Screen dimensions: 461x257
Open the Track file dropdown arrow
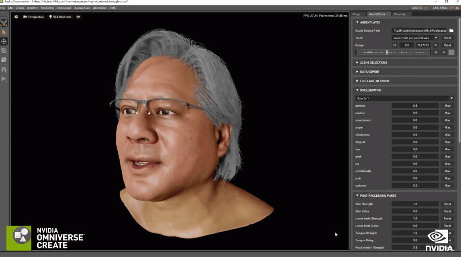(x=436, y=38)
